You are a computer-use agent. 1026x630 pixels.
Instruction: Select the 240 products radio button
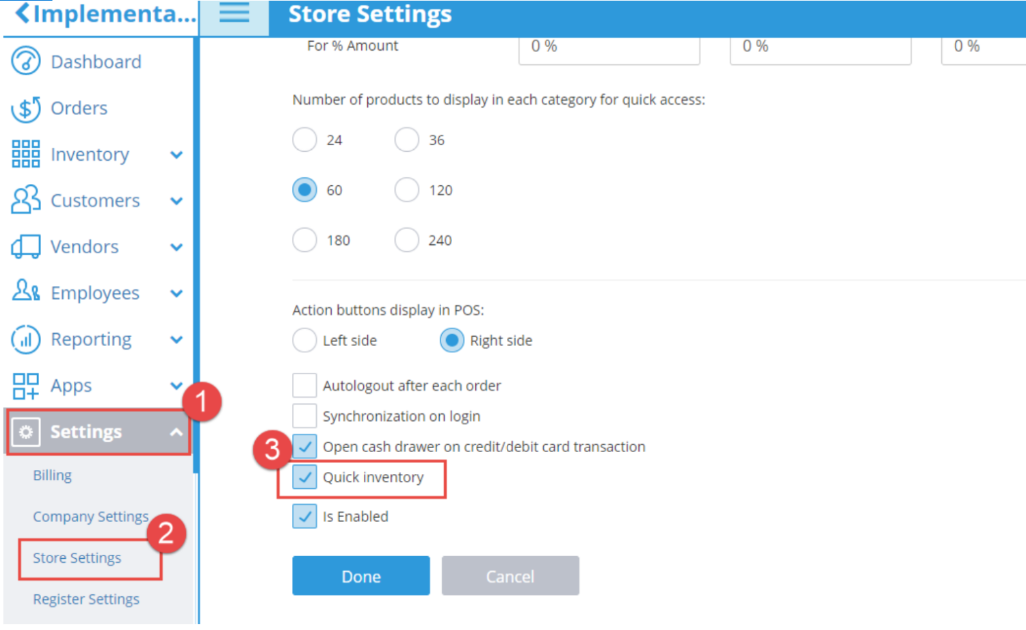pyautogui.click(x=406, y=239)
